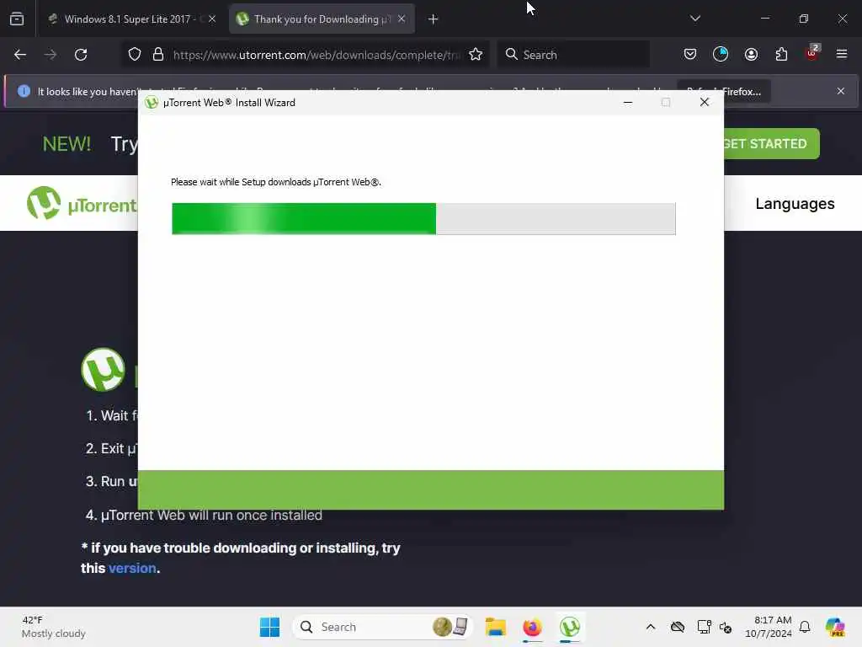862x647 pixels.
Task: Click download progress bar in Install Wizard
Action: click(423, 218)
